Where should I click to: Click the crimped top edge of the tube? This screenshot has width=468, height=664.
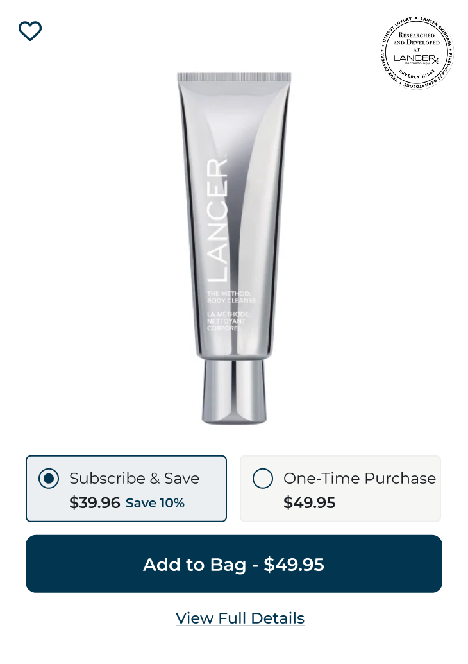tap(234, 78)
